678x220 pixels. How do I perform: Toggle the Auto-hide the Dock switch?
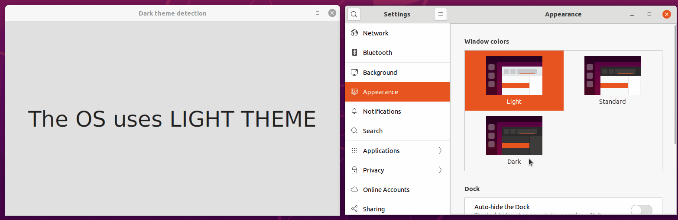(642, 210)
